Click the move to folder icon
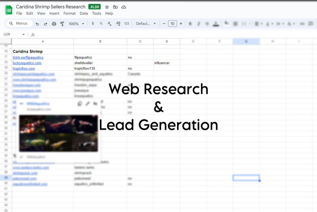 pyautogui.click(x=115, y=7)
